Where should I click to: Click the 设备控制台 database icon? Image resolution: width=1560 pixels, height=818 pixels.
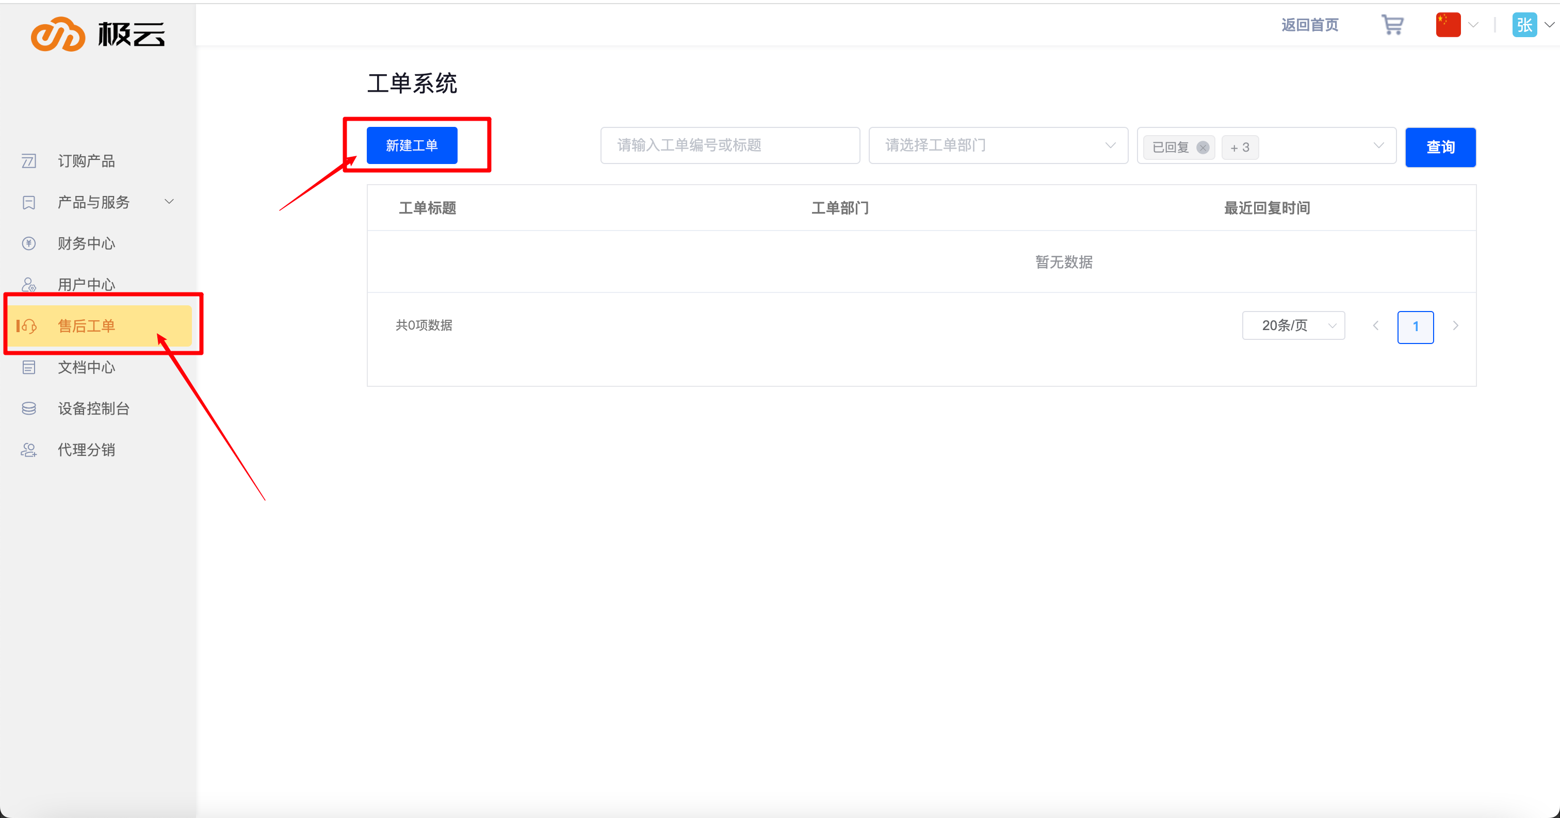point(28,408)
